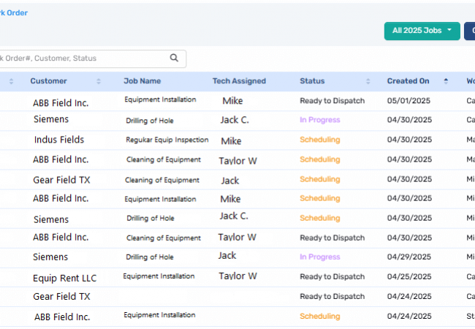Click ABB Field Inc. dated 04/24/2025

pyautogui.click(x=62, y=317)
